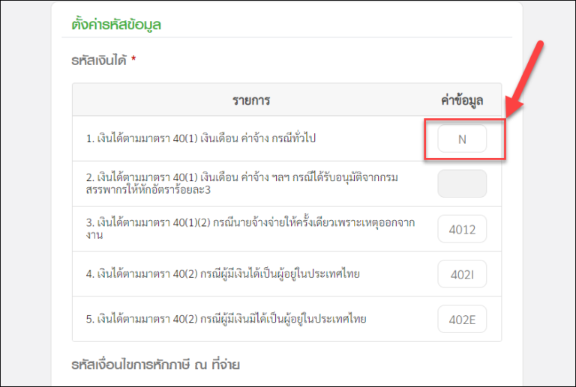Click the รายการ column header
The height and width of the screenshot is (387, 576).
pyautogui.click(x=251, y=100)
